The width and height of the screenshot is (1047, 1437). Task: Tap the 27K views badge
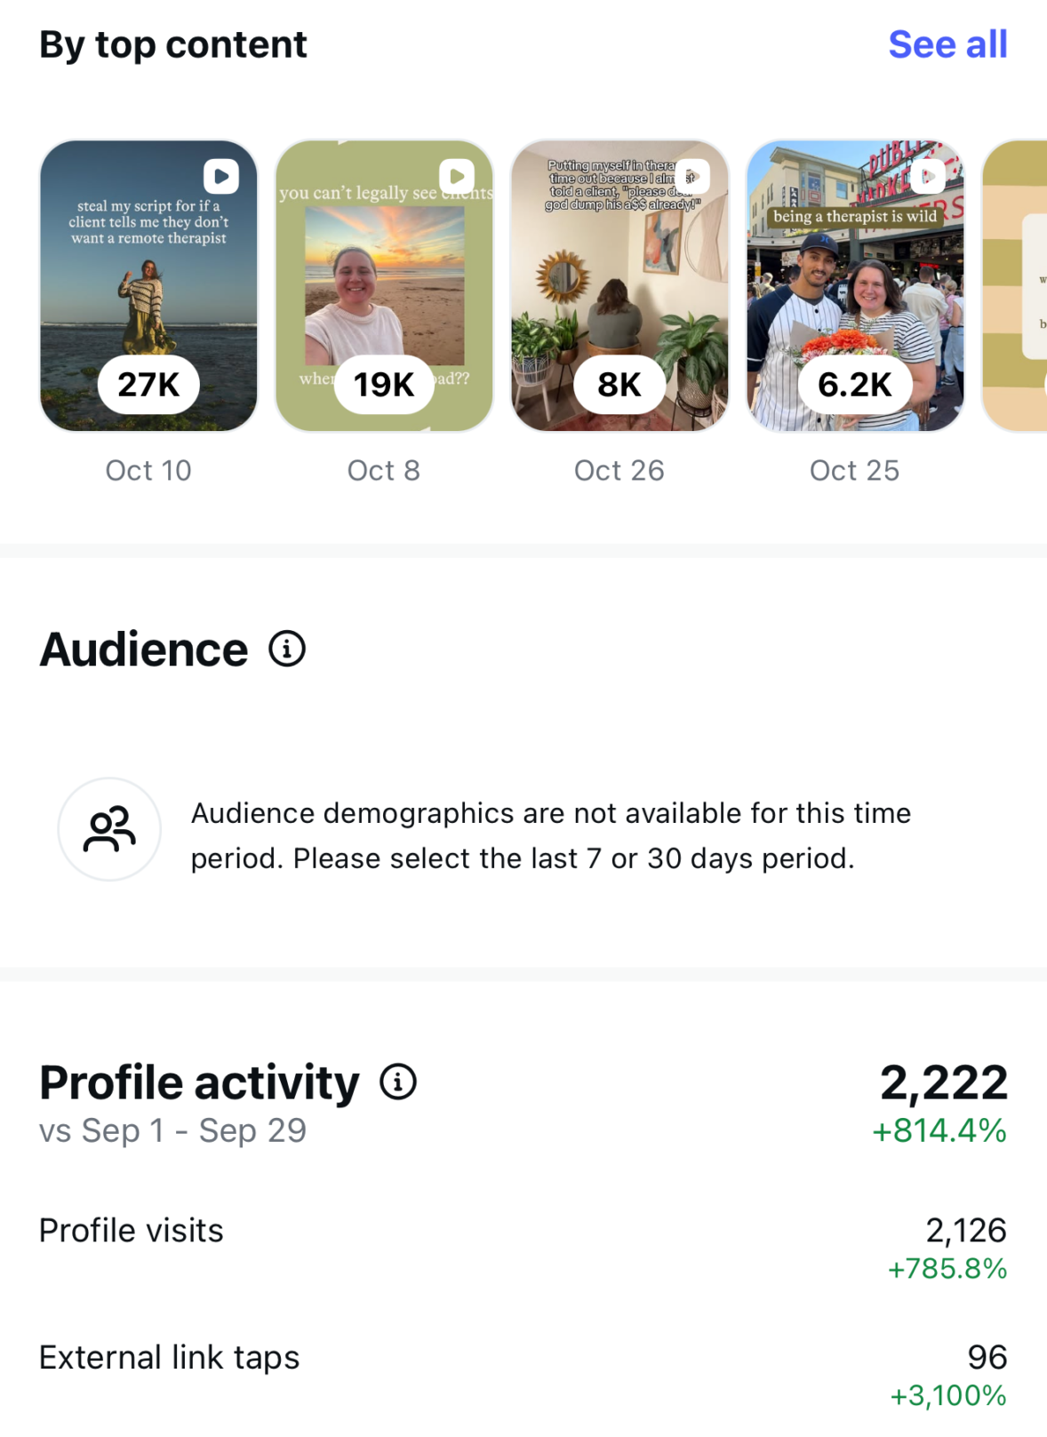(x=148, y=385)
